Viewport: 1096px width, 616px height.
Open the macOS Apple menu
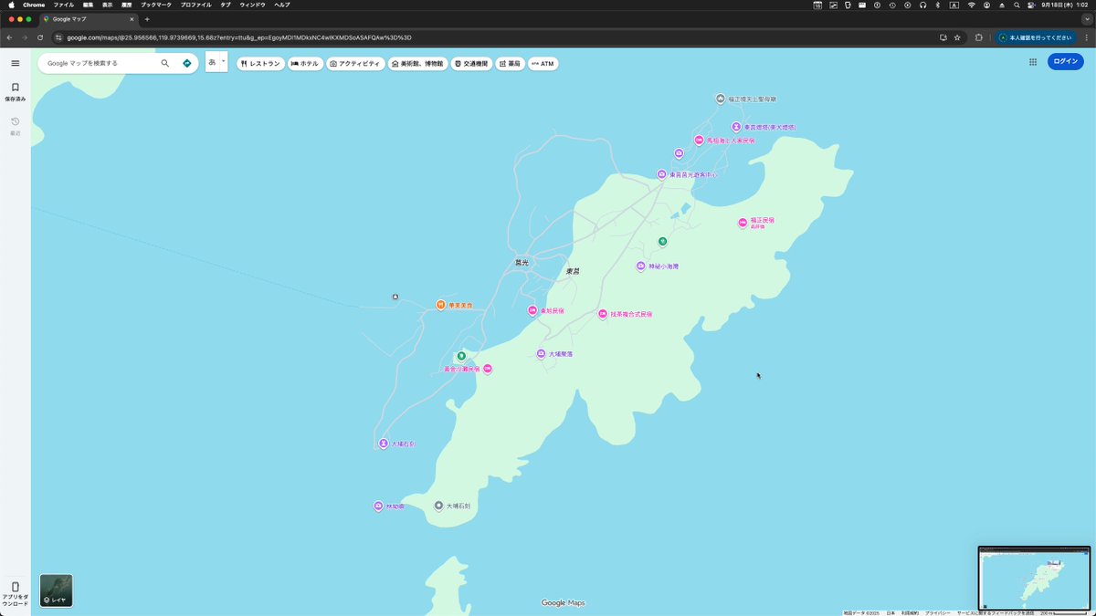click(11, 5)
